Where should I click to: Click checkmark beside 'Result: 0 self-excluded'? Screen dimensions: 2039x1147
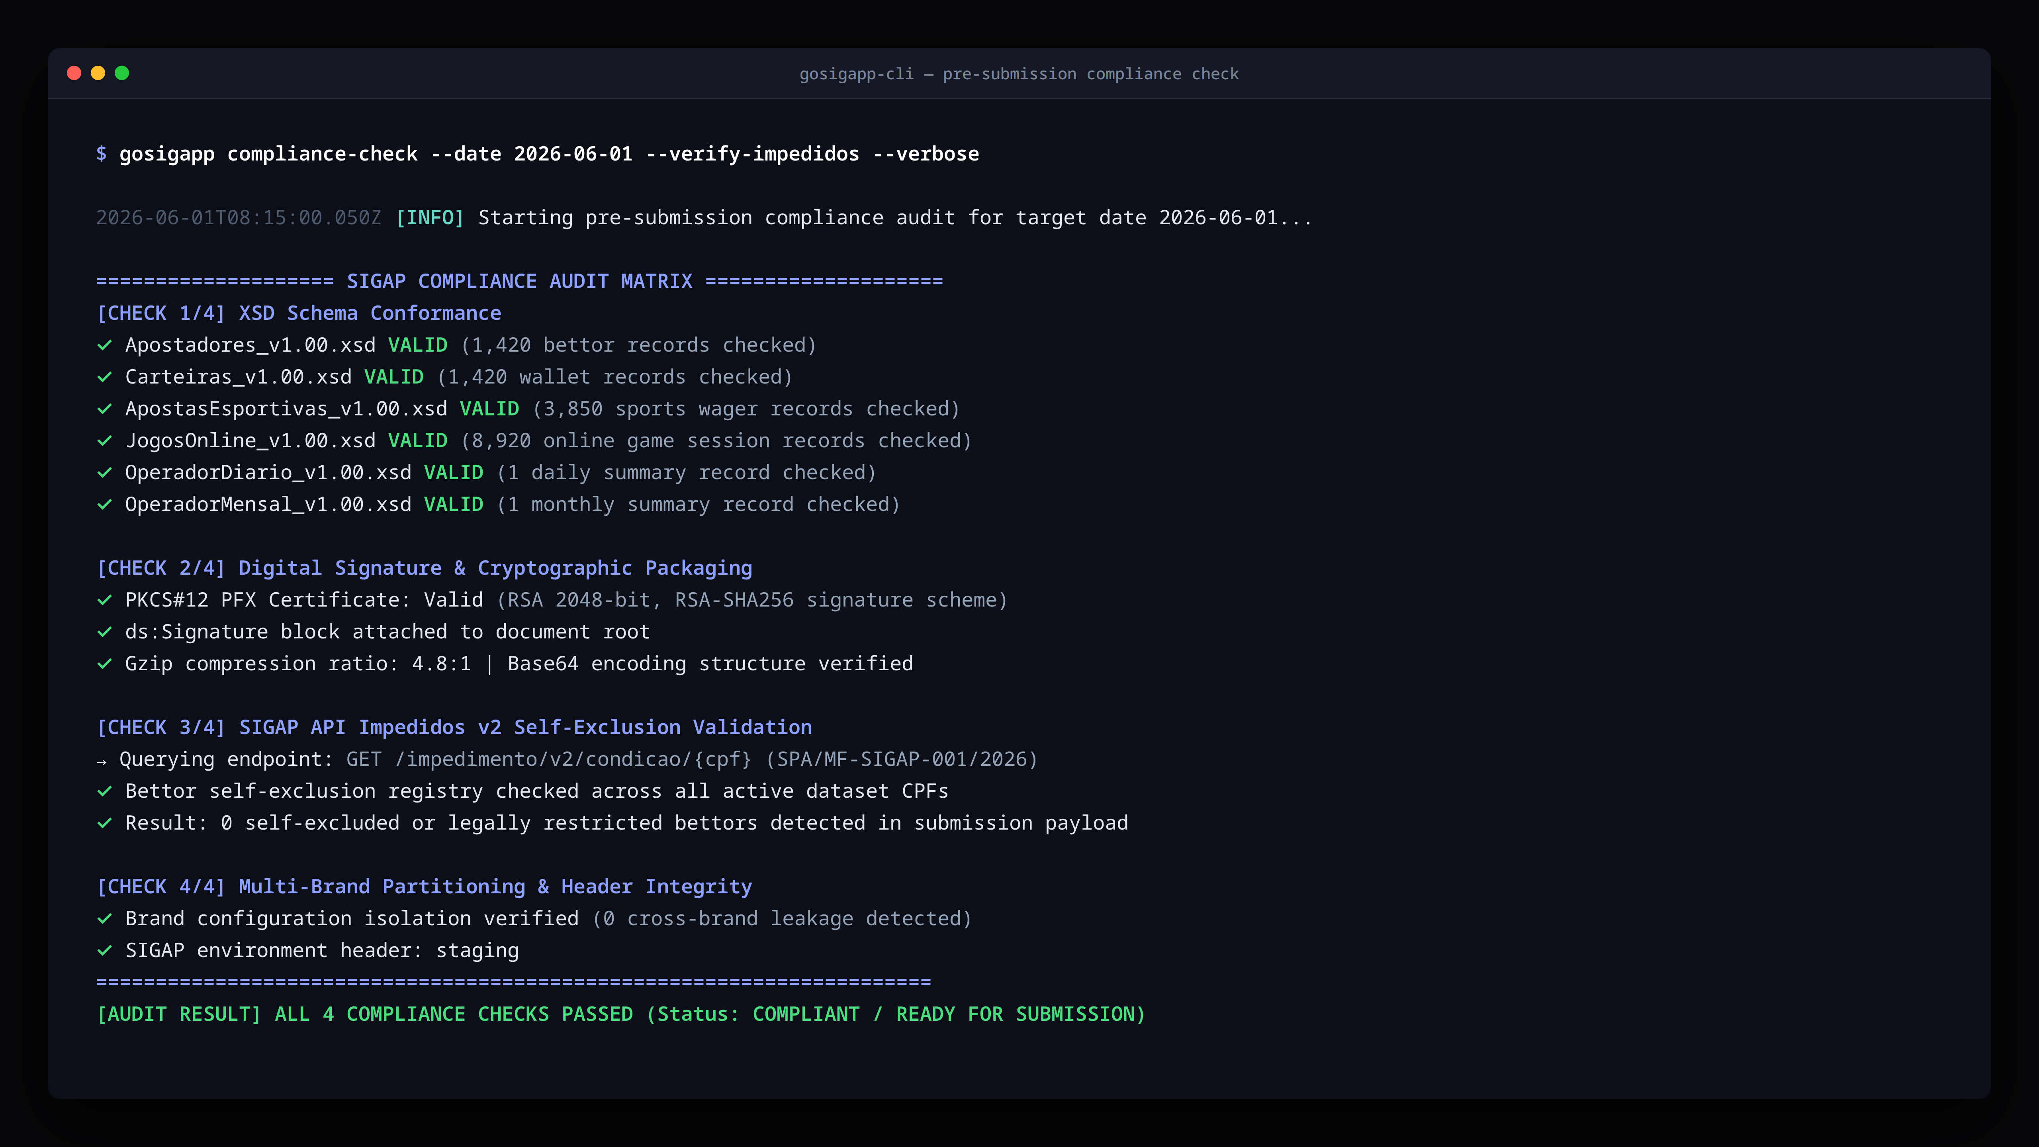click(104, 823)
